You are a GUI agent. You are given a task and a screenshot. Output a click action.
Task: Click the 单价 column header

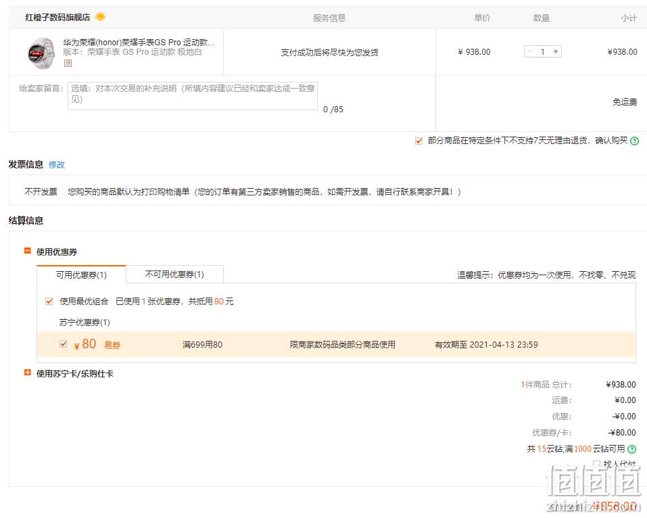(x=482, y=18)
